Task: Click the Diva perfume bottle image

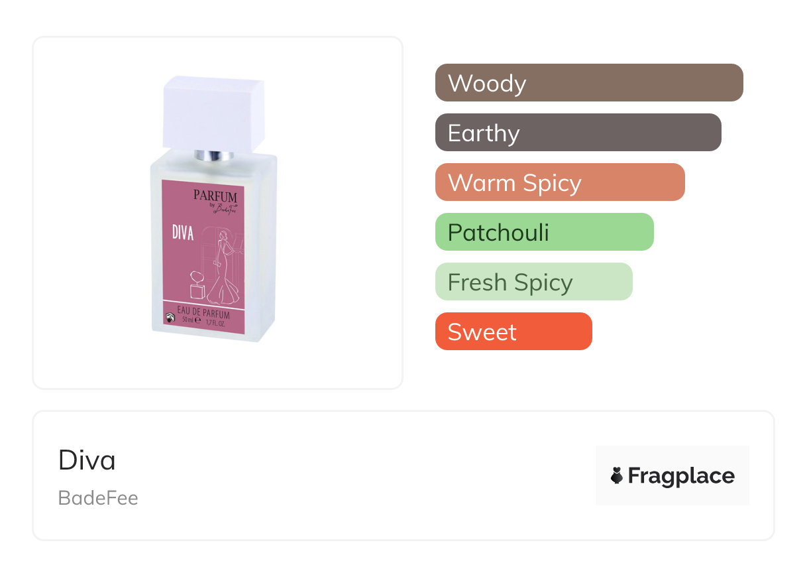Action: point(213,212)
